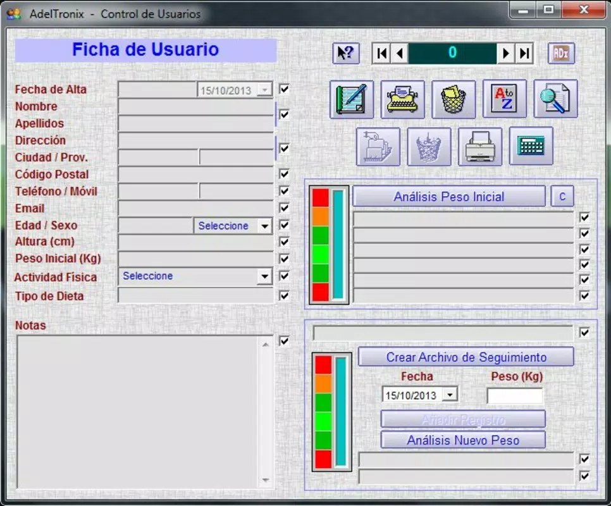Go to next record arrow

(x=506, y=53)
